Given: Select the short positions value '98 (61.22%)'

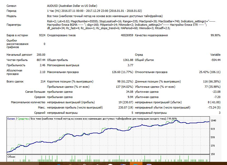Looking at the screenshot, I should (x=125, y=81).
